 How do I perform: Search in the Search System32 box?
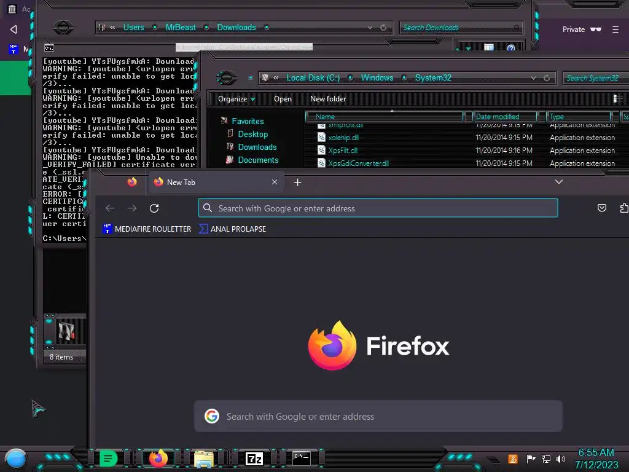click(596, 78)
